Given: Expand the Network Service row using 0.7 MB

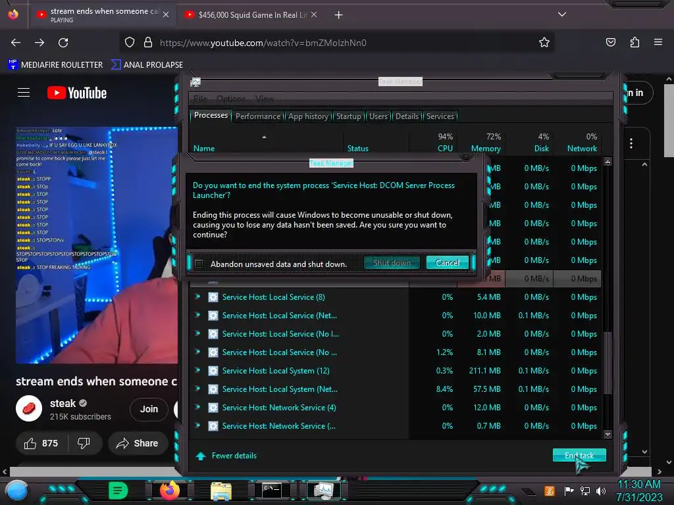Looking at the screenshot, I should pyautogui.click(x=197, y=426).
